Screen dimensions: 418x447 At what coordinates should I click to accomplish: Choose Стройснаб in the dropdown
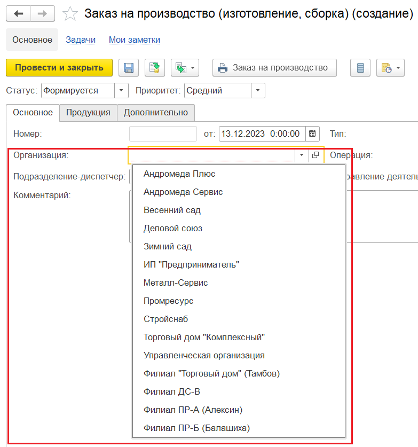point(239,319)
